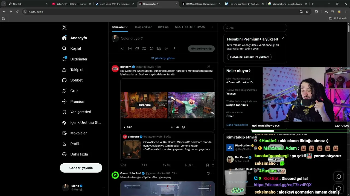Image resolution: width=350 pixels, height=196 pixels.
Task: Click the Ara search field
Action: click(x=255, y=28)
